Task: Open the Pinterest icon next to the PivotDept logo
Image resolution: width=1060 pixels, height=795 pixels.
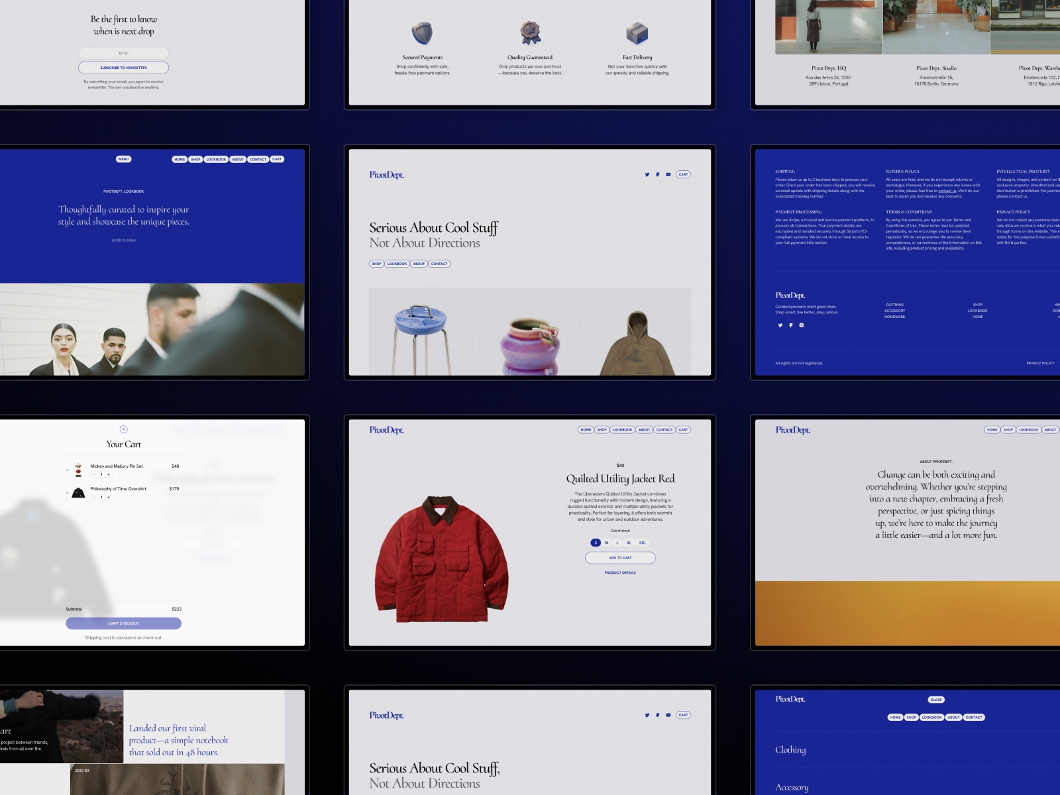Action: click(658, 174)
